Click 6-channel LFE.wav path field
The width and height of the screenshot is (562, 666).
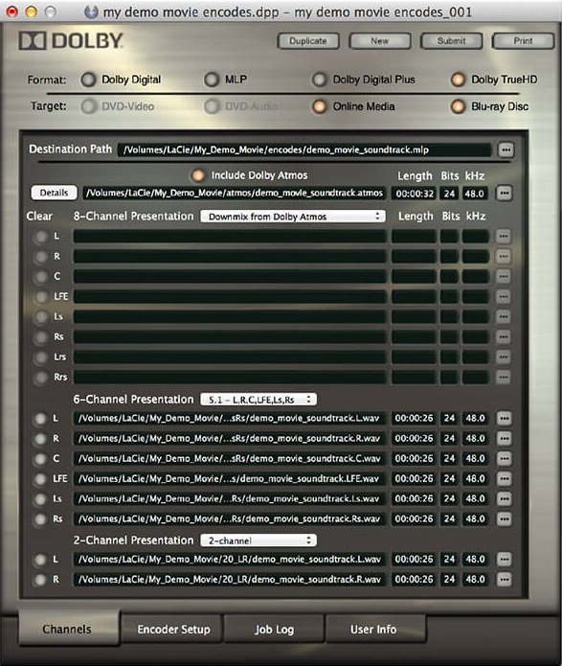pos(230,479)
